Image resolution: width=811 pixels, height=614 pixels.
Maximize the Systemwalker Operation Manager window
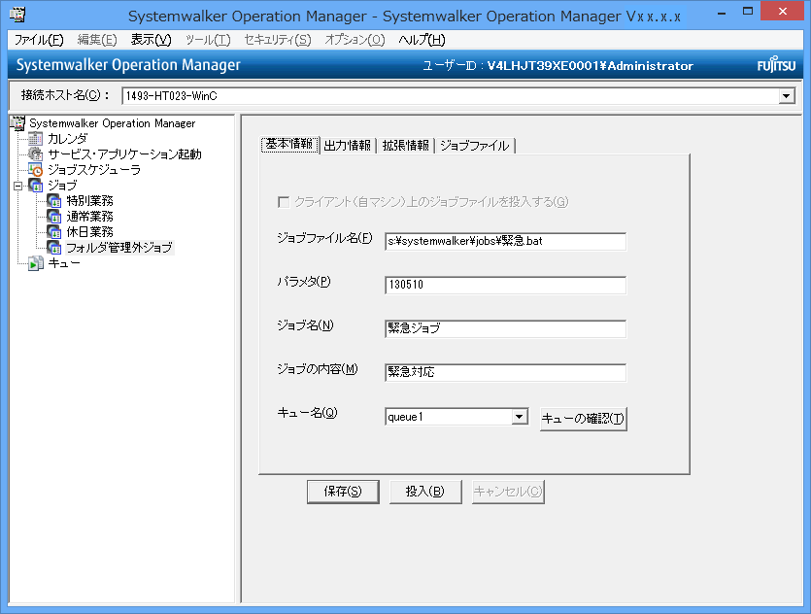[748, 12]
